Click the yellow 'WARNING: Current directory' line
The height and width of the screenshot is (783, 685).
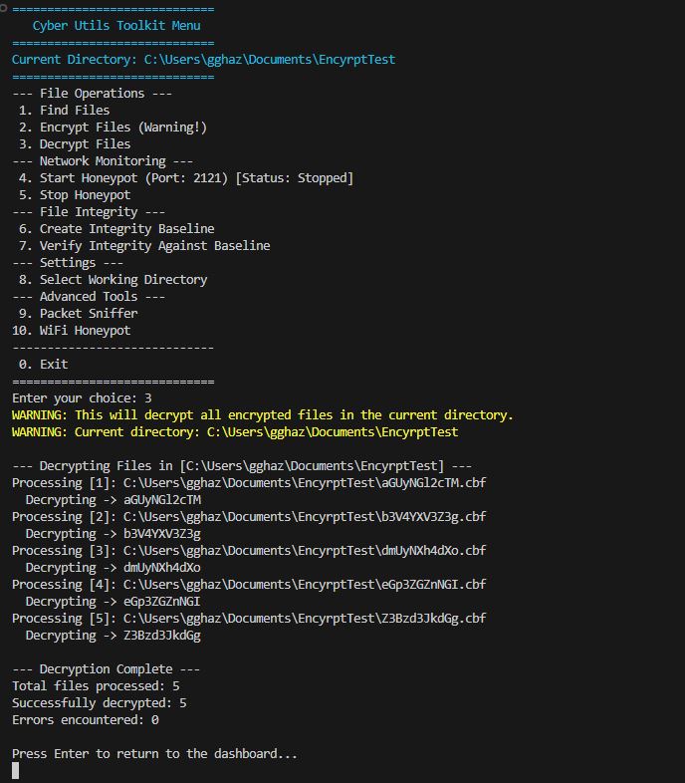click(235, 432)
